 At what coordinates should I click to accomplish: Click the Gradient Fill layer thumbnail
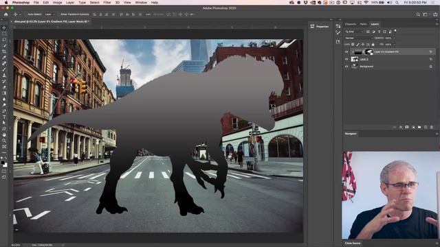358,52
